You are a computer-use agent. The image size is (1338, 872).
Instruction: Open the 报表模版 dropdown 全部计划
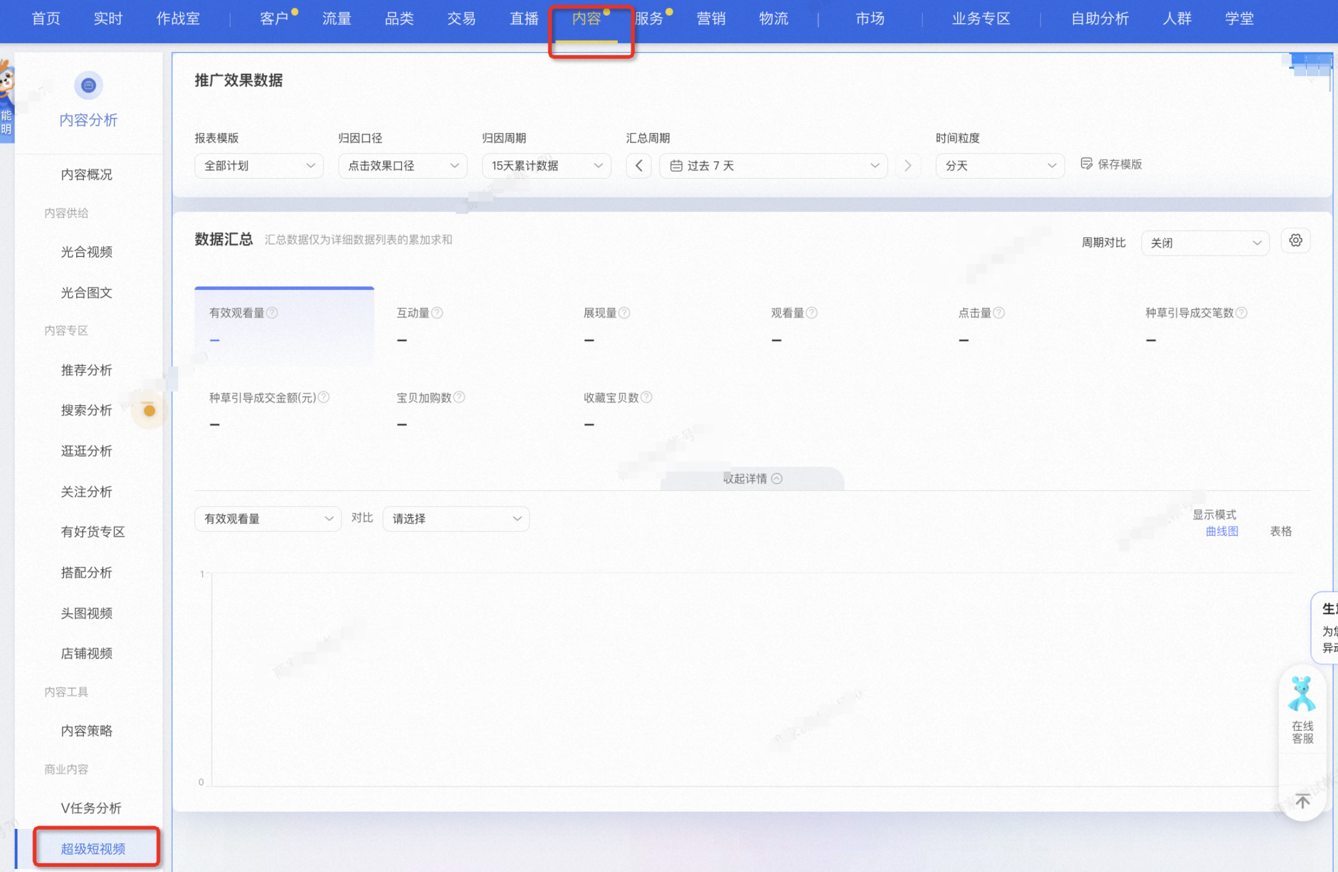pyautogui.click(x=259, y=166)
